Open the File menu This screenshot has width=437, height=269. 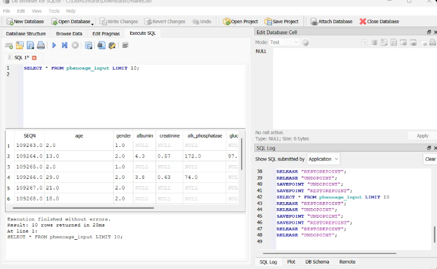[x=7, y=11]
